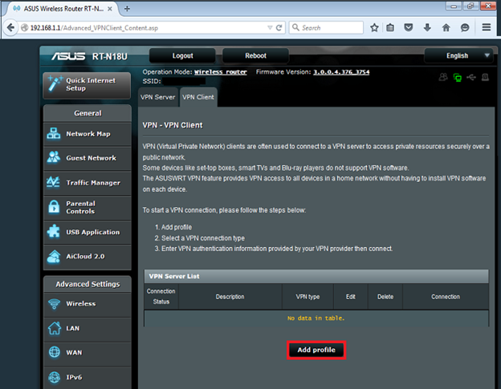Click the 'VPN - VPN Client' page title
501x389 pixels.
click(x=173, y=125)
